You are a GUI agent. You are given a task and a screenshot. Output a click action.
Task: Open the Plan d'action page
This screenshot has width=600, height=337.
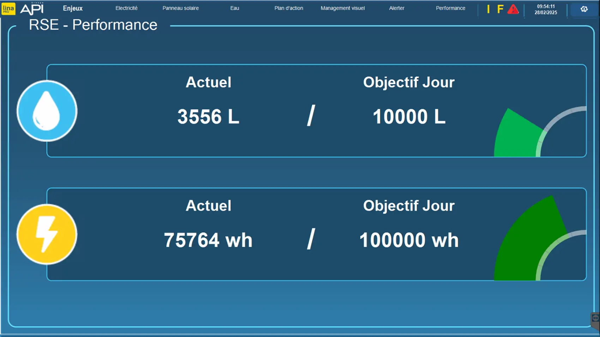(289, 8)
